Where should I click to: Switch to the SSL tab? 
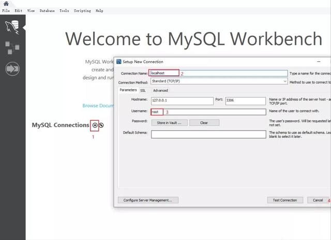(x=143, y=90)
